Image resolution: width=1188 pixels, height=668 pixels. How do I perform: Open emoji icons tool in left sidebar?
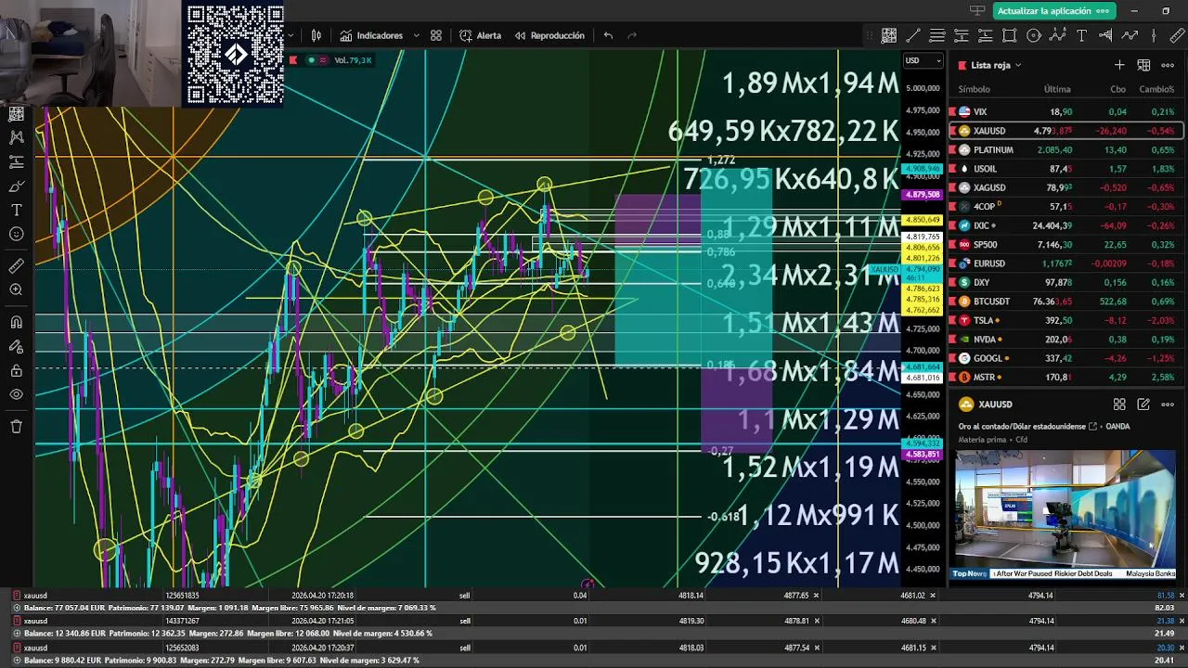[x=16, y=234]
